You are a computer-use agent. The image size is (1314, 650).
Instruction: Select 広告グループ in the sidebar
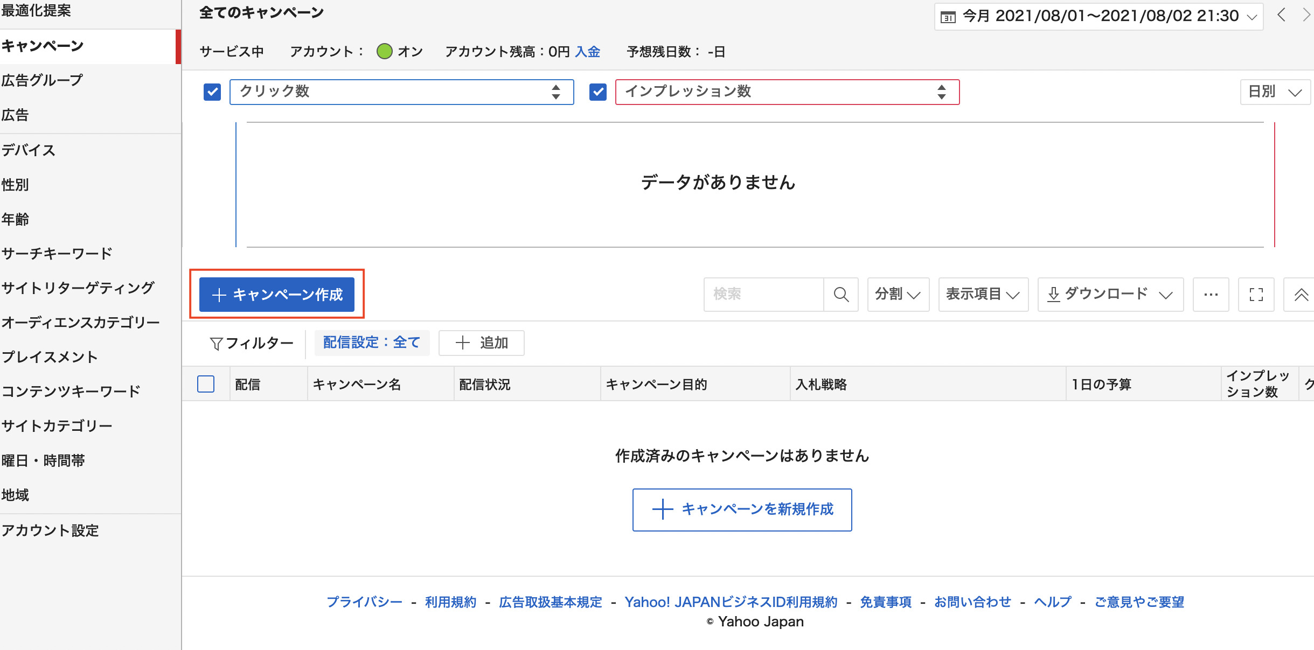(42, 81)
